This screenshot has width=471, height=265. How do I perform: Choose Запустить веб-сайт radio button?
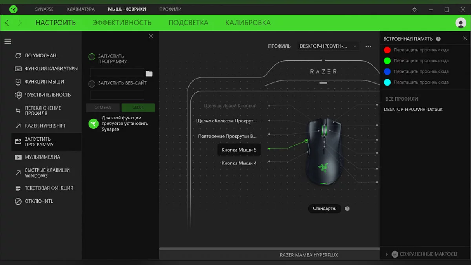pos(92,84)
